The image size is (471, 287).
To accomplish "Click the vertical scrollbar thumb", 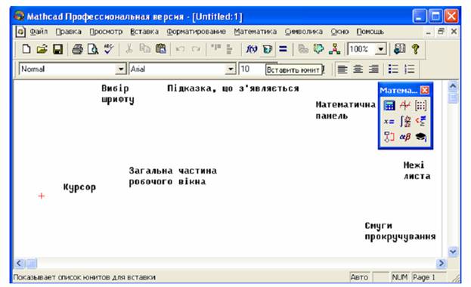I will [453, 98].
